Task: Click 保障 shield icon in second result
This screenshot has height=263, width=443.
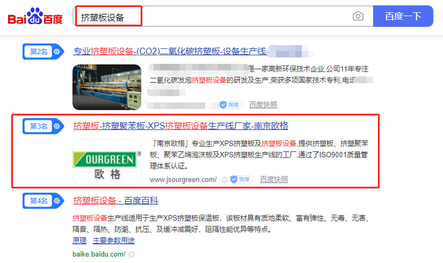Action: click(x=231, y=105)
